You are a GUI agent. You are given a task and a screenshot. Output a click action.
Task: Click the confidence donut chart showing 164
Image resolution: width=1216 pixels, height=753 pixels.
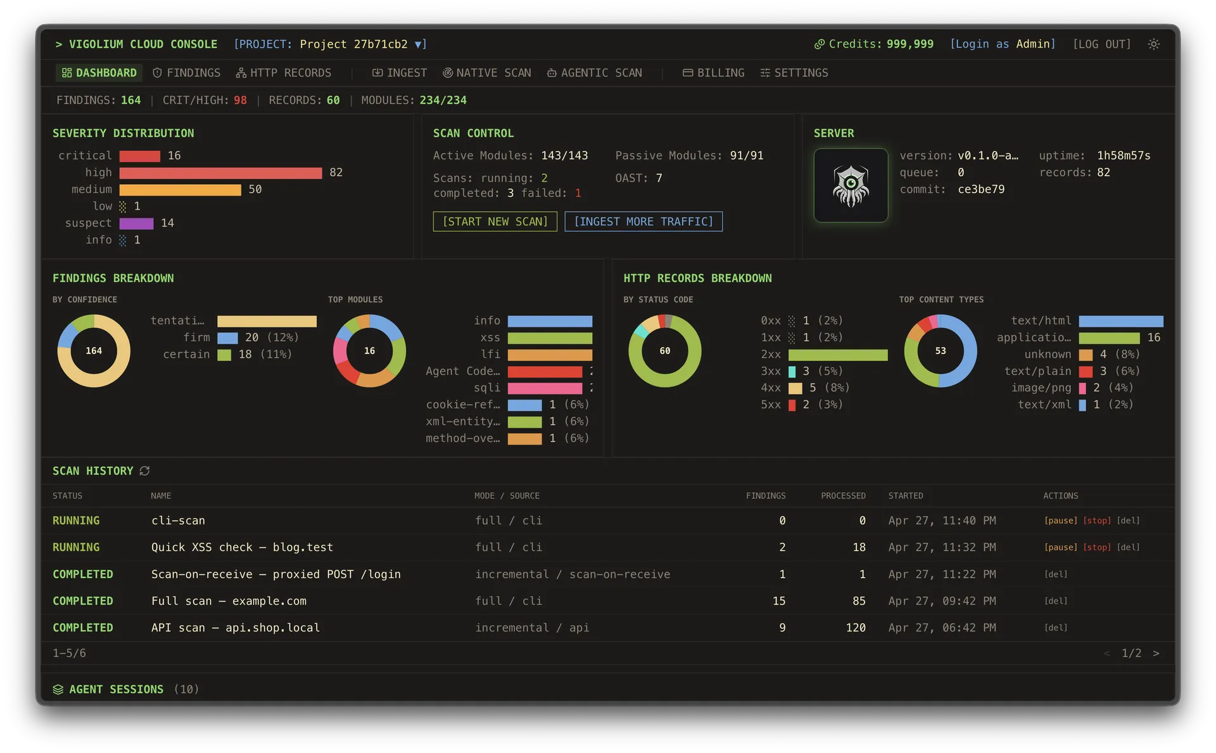coord(94,351)
